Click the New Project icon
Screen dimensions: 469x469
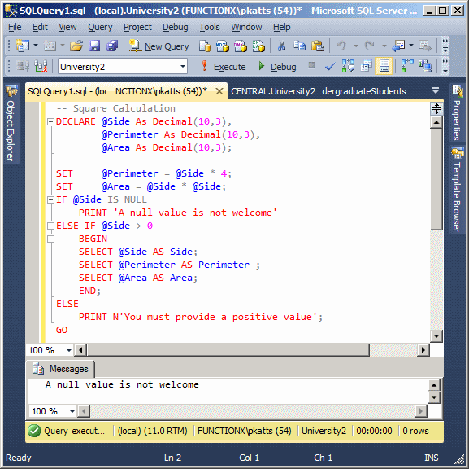pyautogui.click(x=23, y=46)
